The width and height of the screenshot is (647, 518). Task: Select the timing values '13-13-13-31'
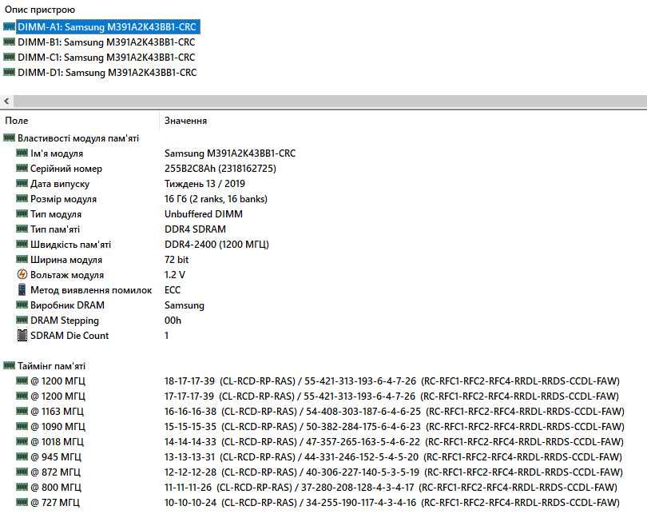(x=189, y=457)
